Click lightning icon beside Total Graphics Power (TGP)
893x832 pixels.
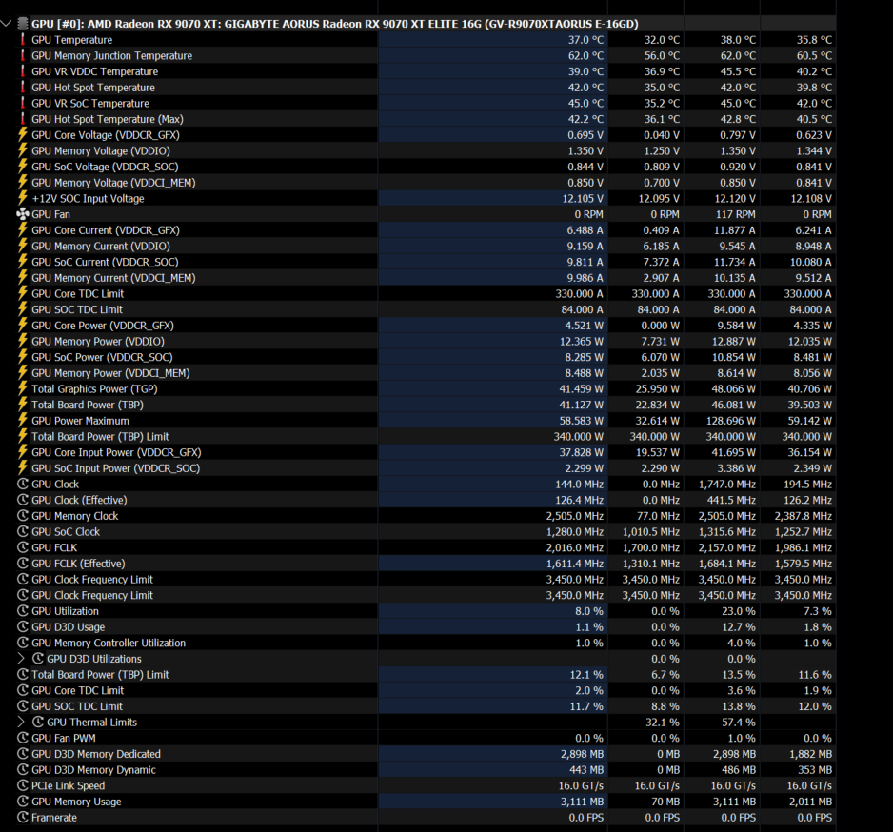point(23,389)
